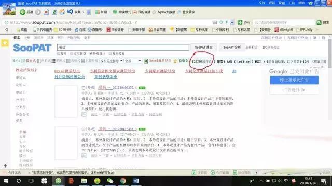Show hidden system tray icons chevron
The width and height of the screenshot is (332, 186).
tap(261, 181)
